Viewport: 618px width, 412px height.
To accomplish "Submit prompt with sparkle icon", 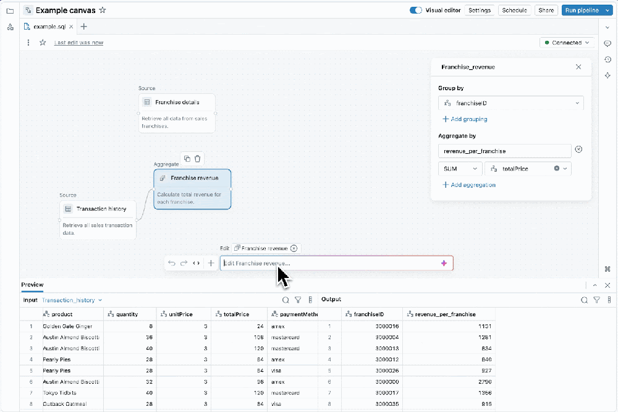I will coord(444,263).
